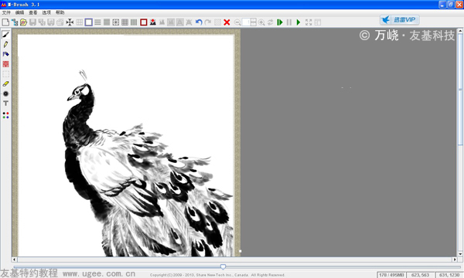Open the black circle brush-size tool
464x278 pixels.
pyautogui.click(x=5, y=93)
